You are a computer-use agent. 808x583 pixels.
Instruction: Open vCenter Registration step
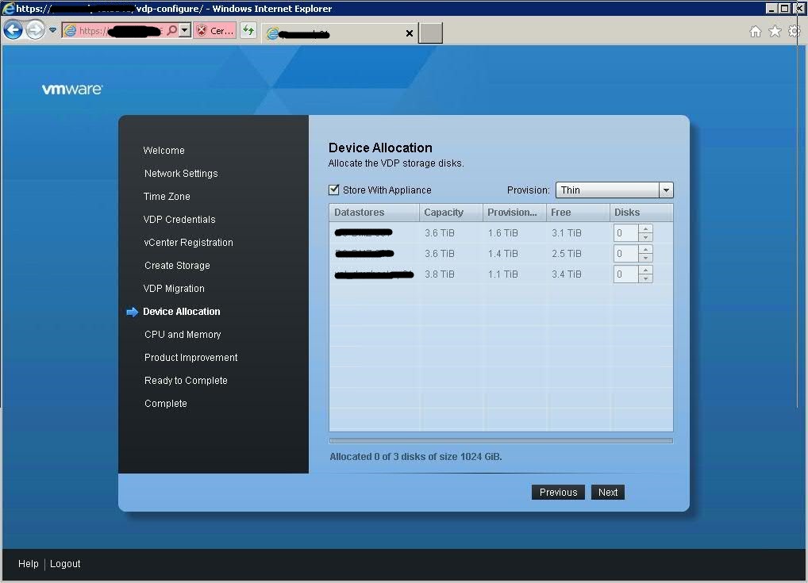(x=189, y=243)
